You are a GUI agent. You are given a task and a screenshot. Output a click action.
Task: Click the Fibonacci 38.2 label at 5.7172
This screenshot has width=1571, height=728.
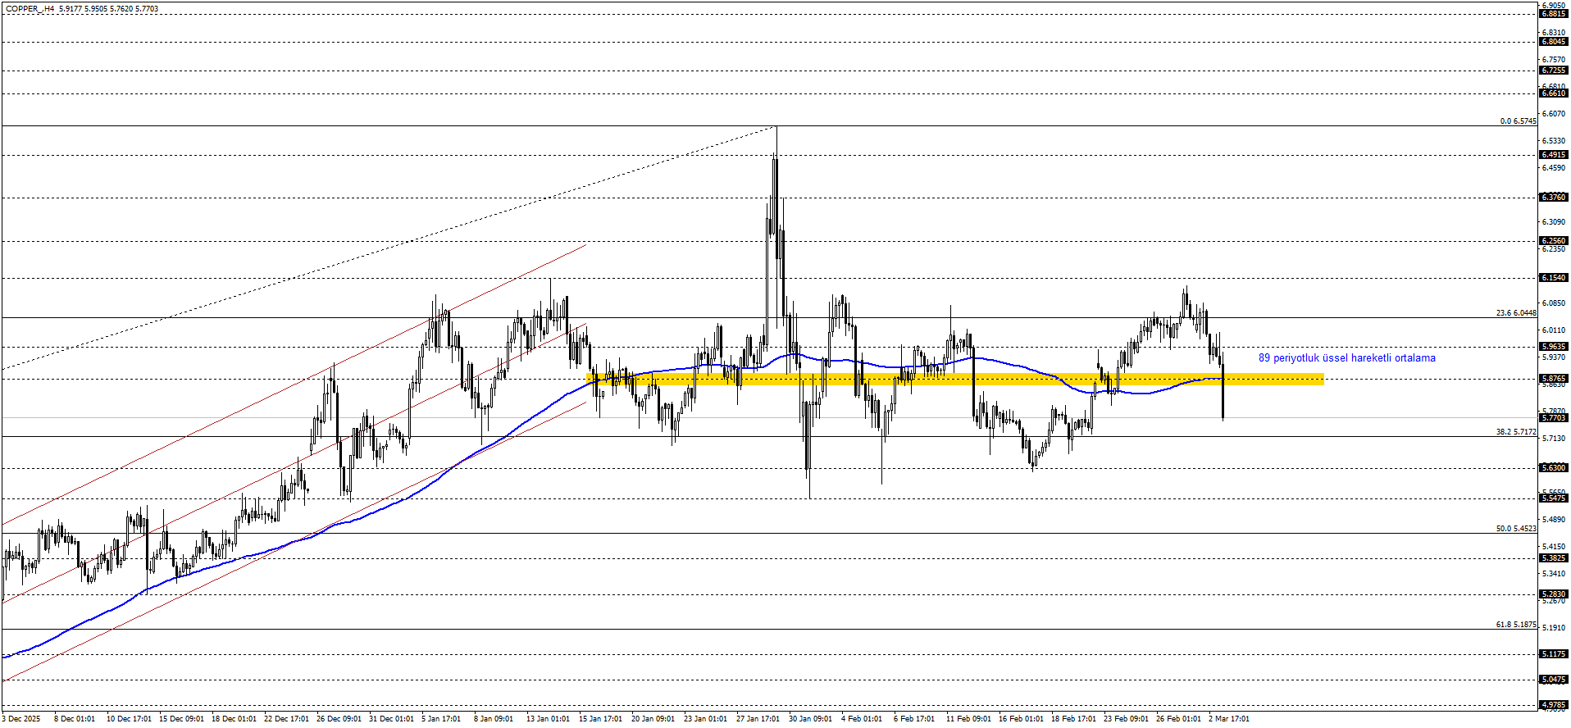[x=1515, y=432]
